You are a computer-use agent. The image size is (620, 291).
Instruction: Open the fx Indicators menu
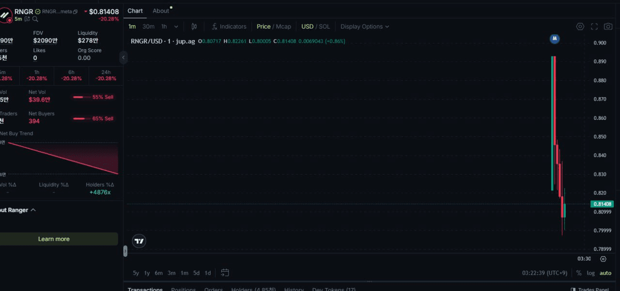(x=229, y=27)
